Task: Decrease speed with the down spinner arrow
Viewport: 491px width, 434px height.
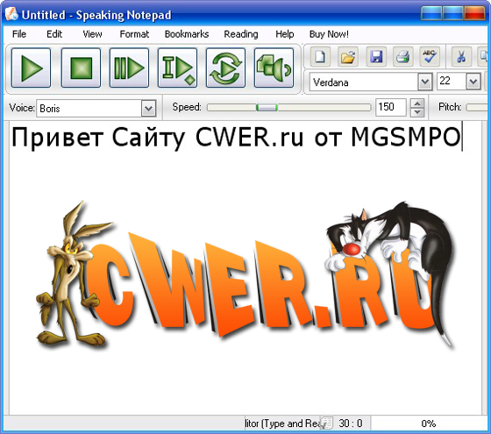Action: [x=417, y=112]
